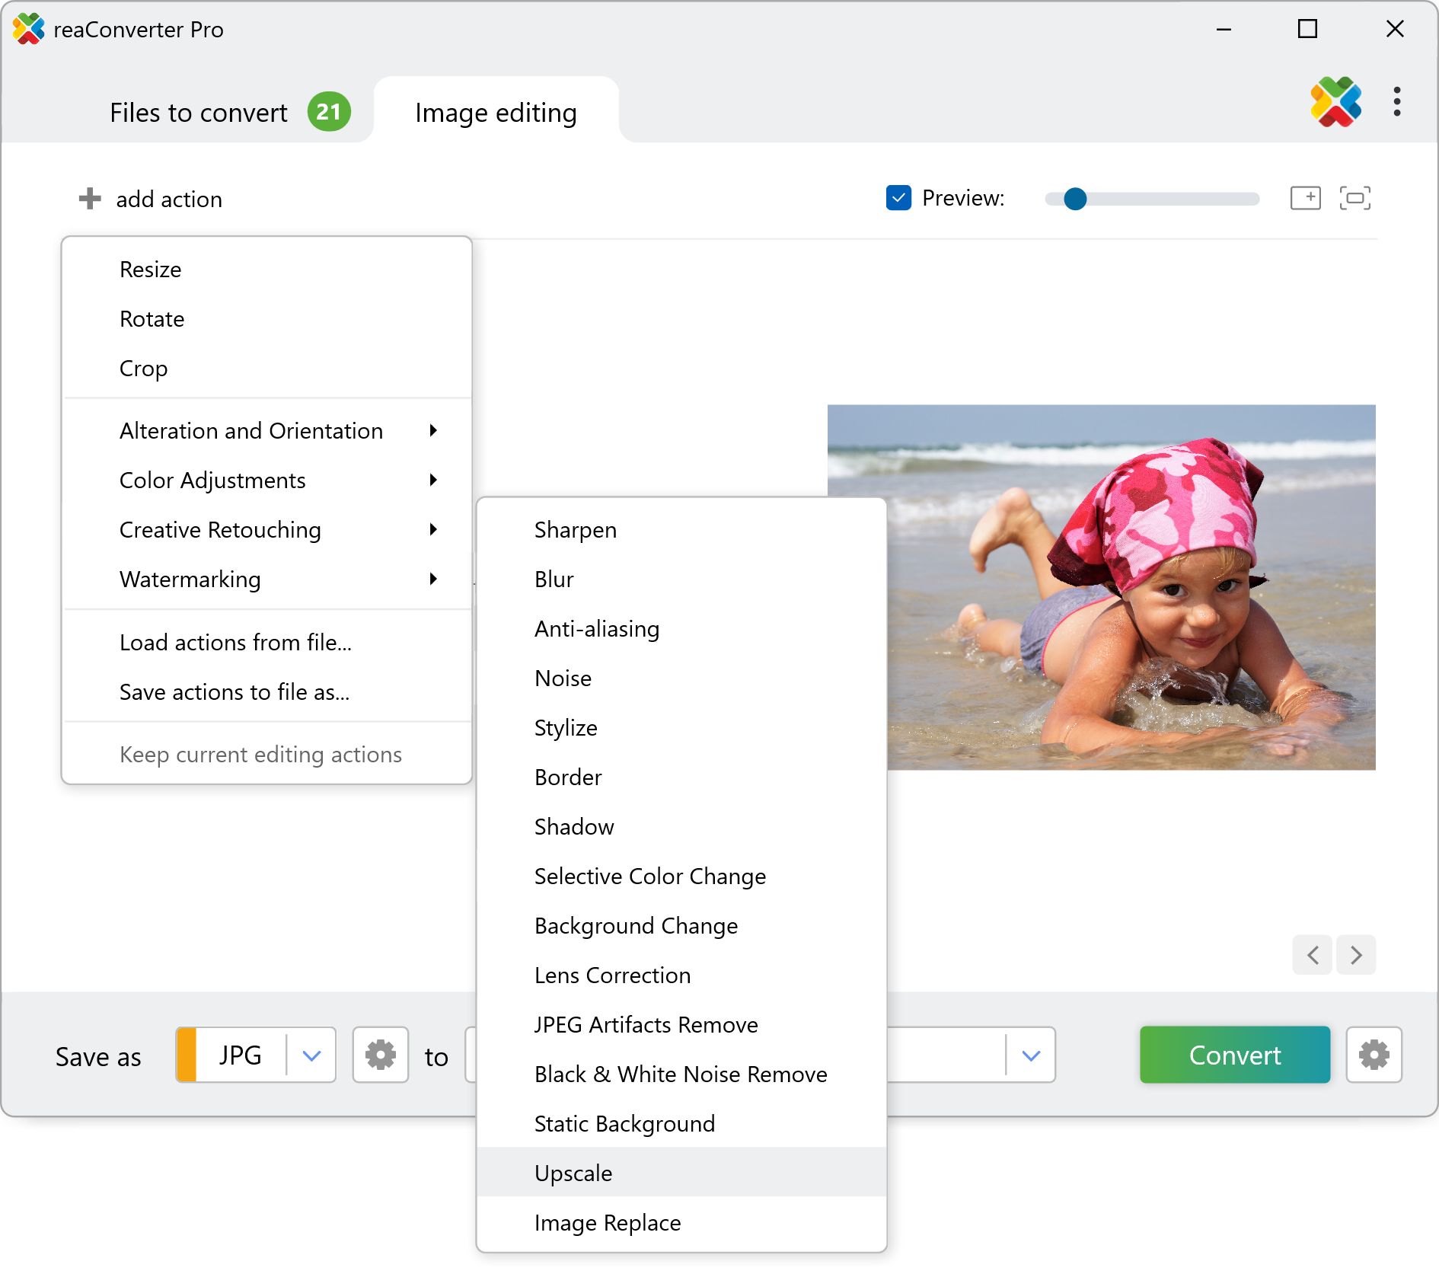Go to the next preview image
The width and height of the screenshot is (1439, 1274).
1356,955
